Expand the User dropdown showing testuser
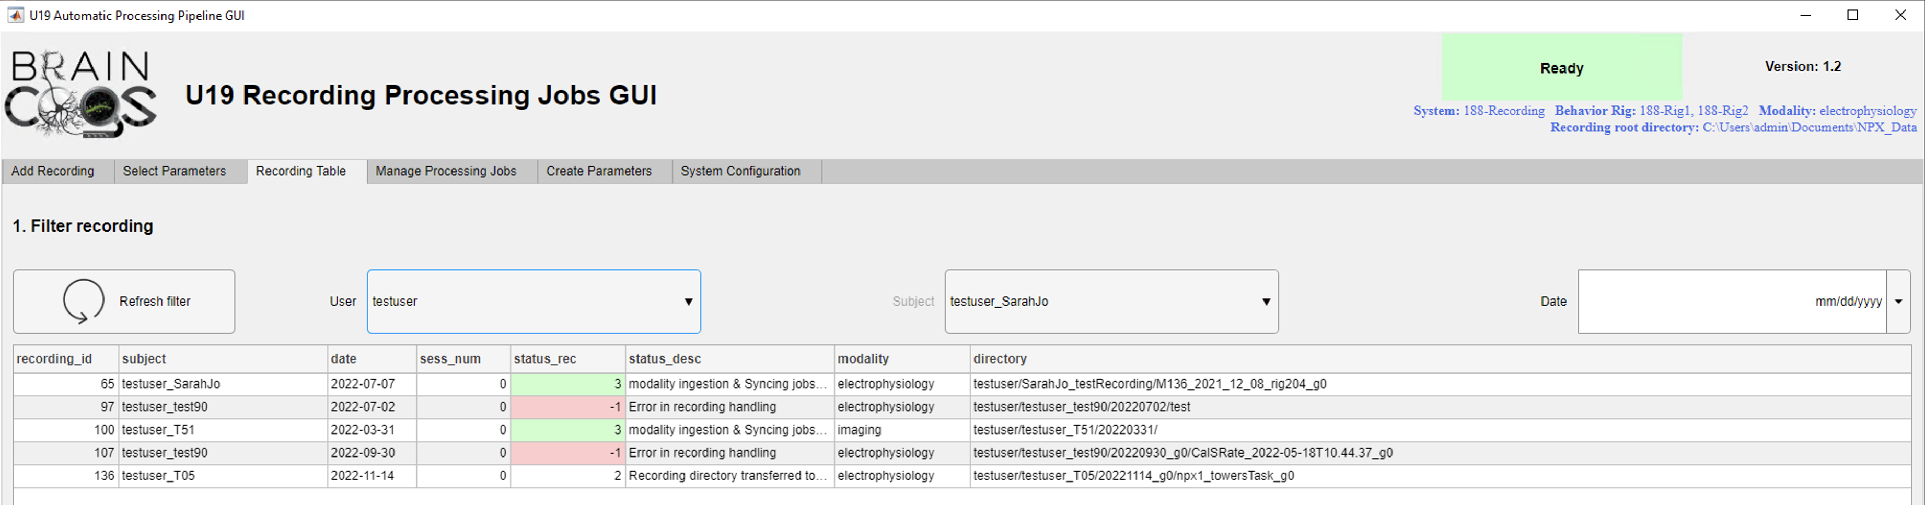 click(534, 302)
